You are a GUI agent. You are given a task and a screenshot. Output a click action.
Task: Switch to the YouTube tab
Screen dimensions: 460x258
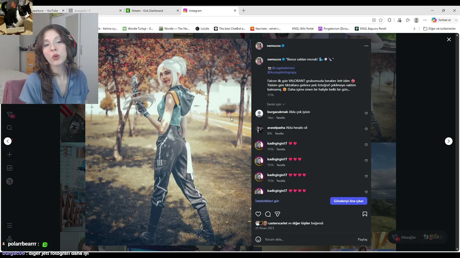[x=48, y=11]
